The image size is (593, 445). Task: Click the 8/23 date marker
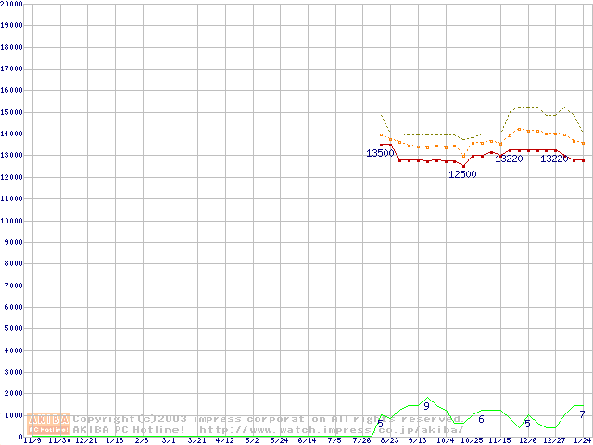click(x=389, y=440)
